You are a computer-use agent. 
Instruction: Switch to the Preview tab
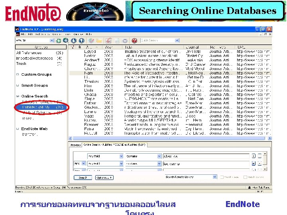tap(76, 145)
